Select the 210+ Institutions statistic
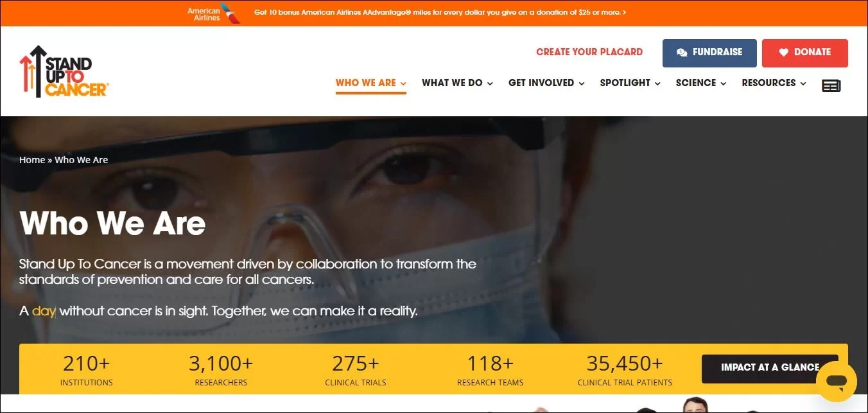 pyautogui.click(x=87, y=371)
